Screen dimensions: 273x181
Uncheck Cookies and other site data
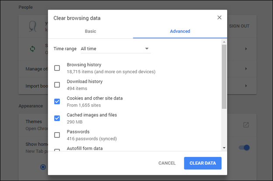coord(57,101)
